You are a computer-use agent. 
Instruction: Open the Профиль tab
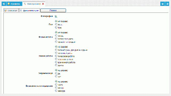pos(14,4)
